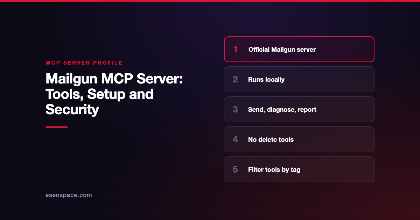Select the 'No delete tools' card
This screenshot has width=420, height=220.
[x=299, y=139]
